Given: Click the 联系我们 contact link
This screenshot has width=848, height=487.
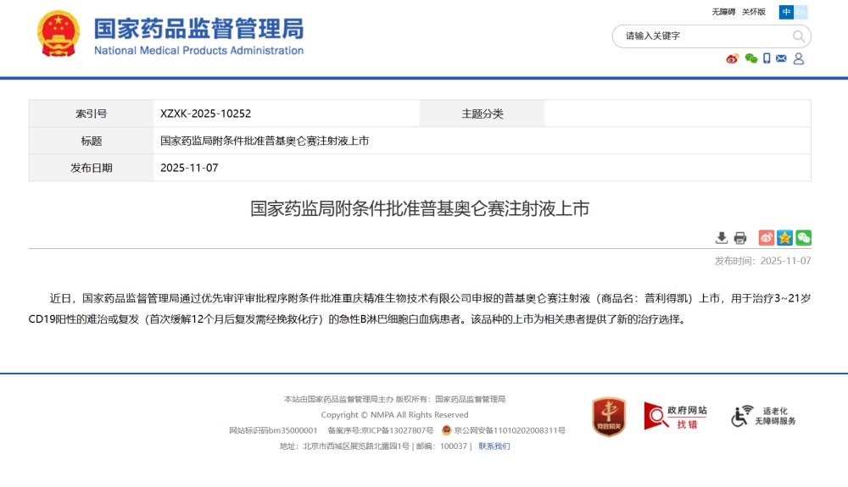Looking at the screenshot, I should [x=494, y=446].
